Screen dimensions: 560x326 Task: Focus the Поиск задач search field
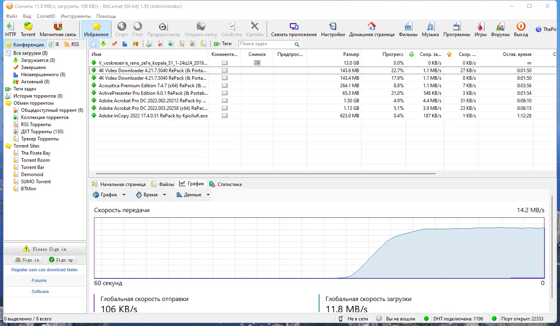tap(266, 44)
